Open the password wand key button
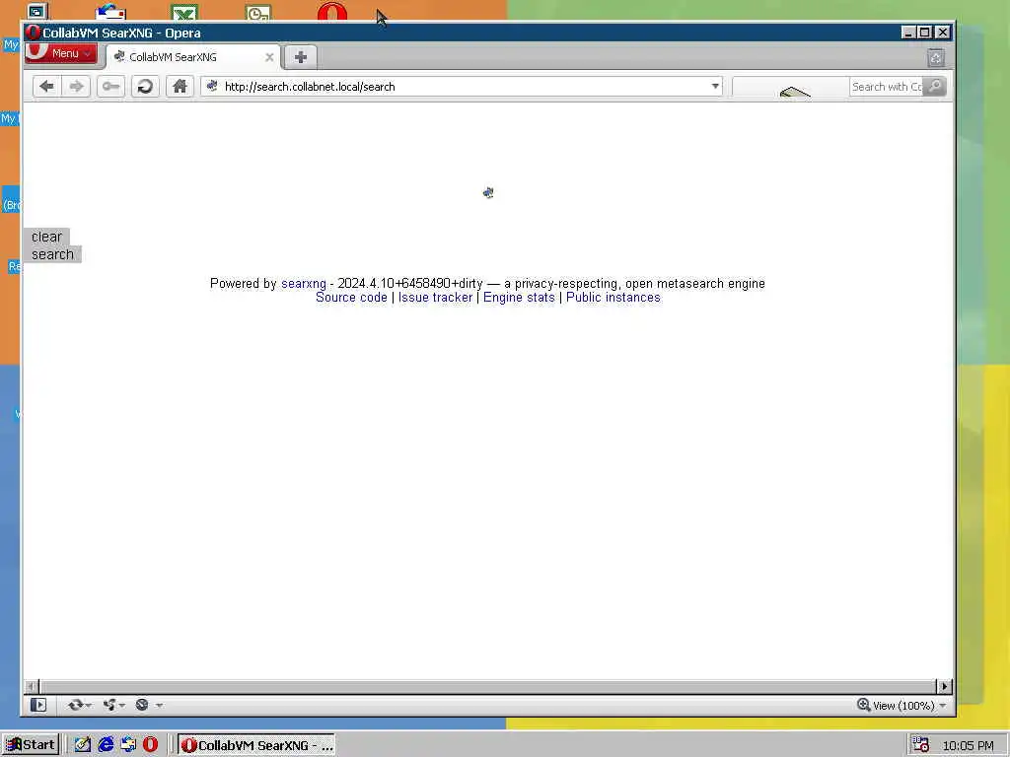The image size is (1010, 757). [110, 87]
